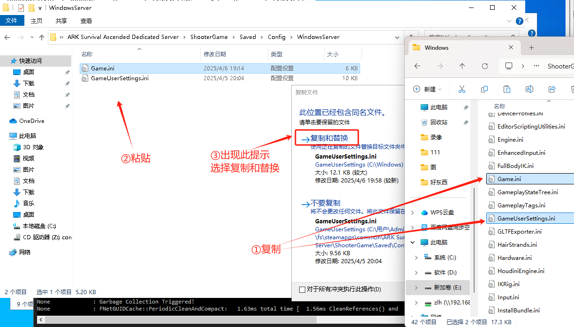574x327 pixels.
Task: Select 本地磁盘 (C:) in WindowsServer sidebar
Action: [39, 226]
